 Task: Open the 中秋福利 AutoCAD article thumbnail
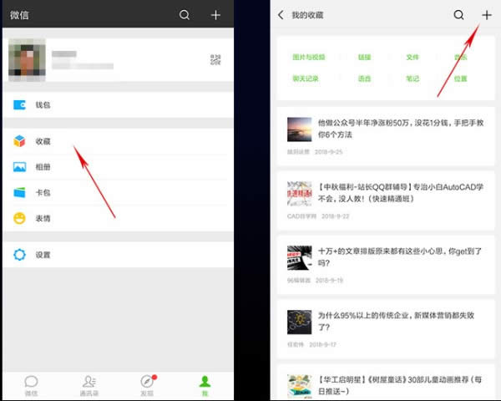300,194
